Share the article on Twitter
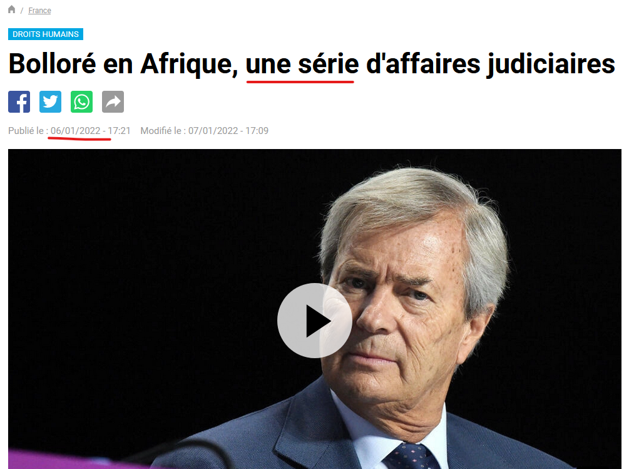The image size is (634, 469). pos(50,101)
